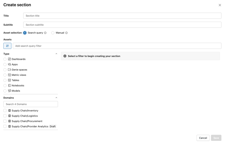Choose the Metric views radio button
This screenshot has width=225, height=145.
[5, 75]
